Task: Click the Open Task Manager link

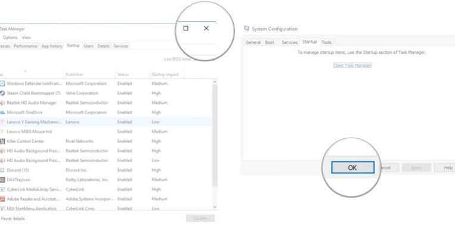Action: pos(352,65)
